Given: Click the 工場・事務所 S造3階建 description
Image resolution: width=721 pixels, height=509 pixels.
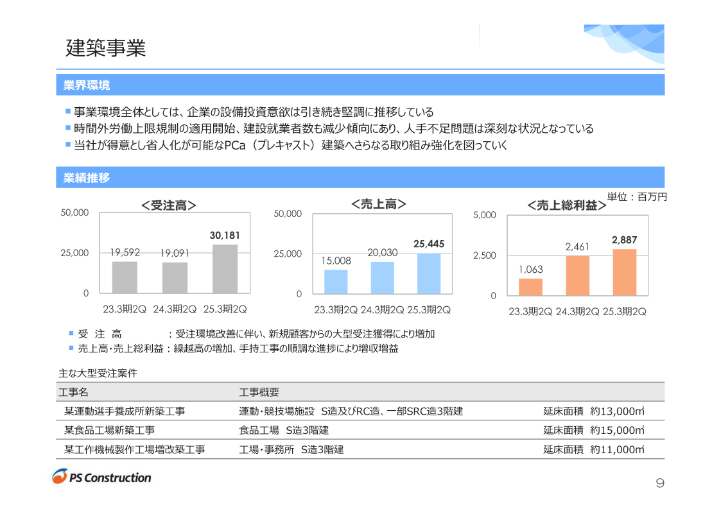Looking at the screenshot, I should pos(291,450).
